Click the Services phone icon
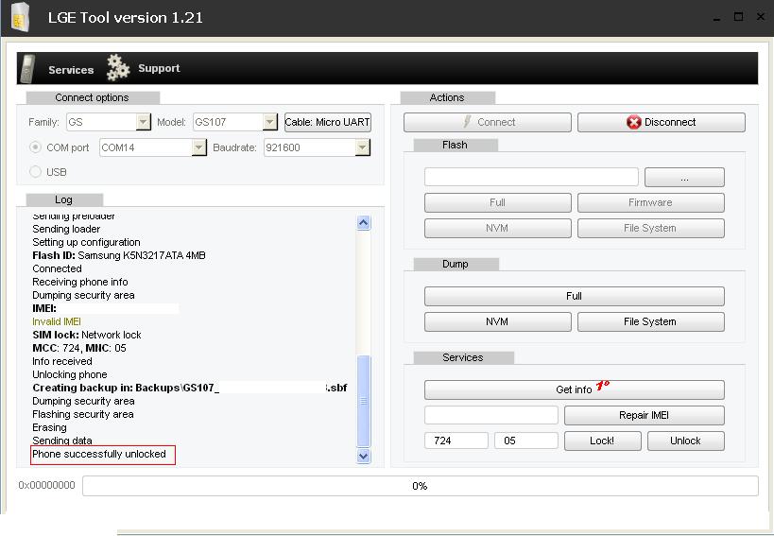The width and height of the screenshot is (774, 536). coord(28,69)
